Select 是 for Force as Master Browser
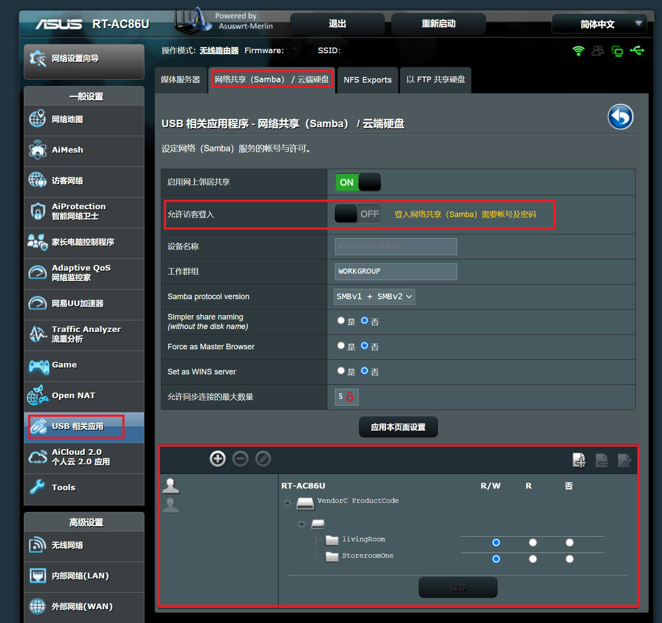Viewport: 662px width, 623px height. point(341,346)
